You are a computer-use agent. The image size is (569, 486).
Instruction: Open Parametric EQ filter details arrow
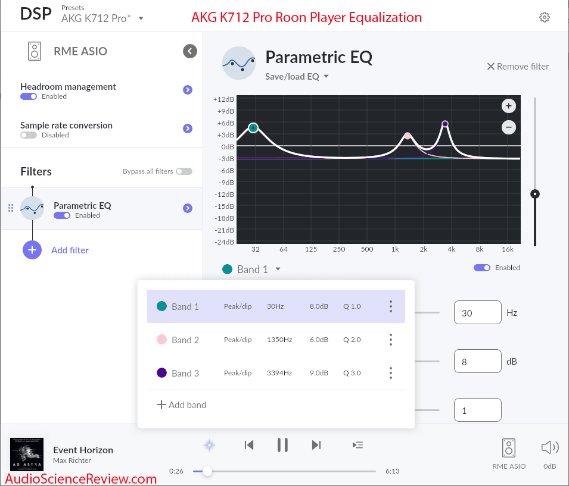click(188, 208)
